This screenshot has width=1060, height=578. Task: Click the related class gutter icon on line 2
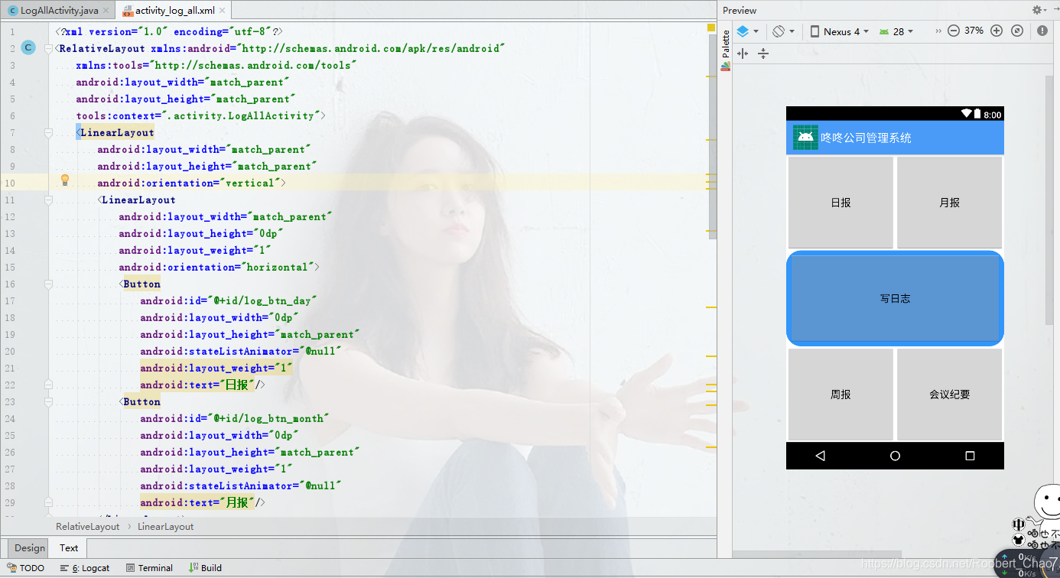(x=28, y=48)
